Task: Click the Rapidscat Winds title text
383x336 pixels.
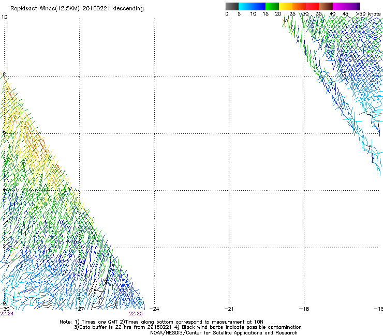Action: click(x=77, y=9)
